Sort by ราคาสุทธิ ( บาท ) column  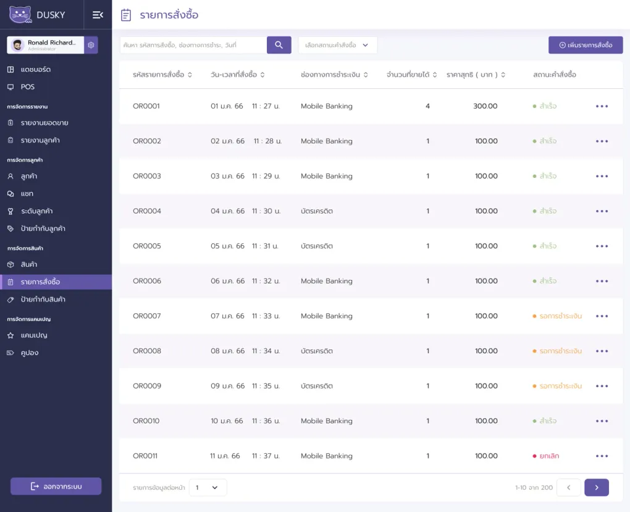(x=503, y=75)
